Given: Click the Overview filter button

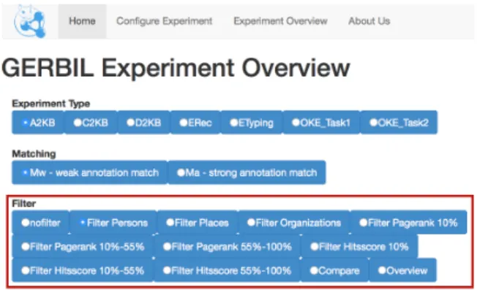Looking at the screenshot, I should (403, 270).
